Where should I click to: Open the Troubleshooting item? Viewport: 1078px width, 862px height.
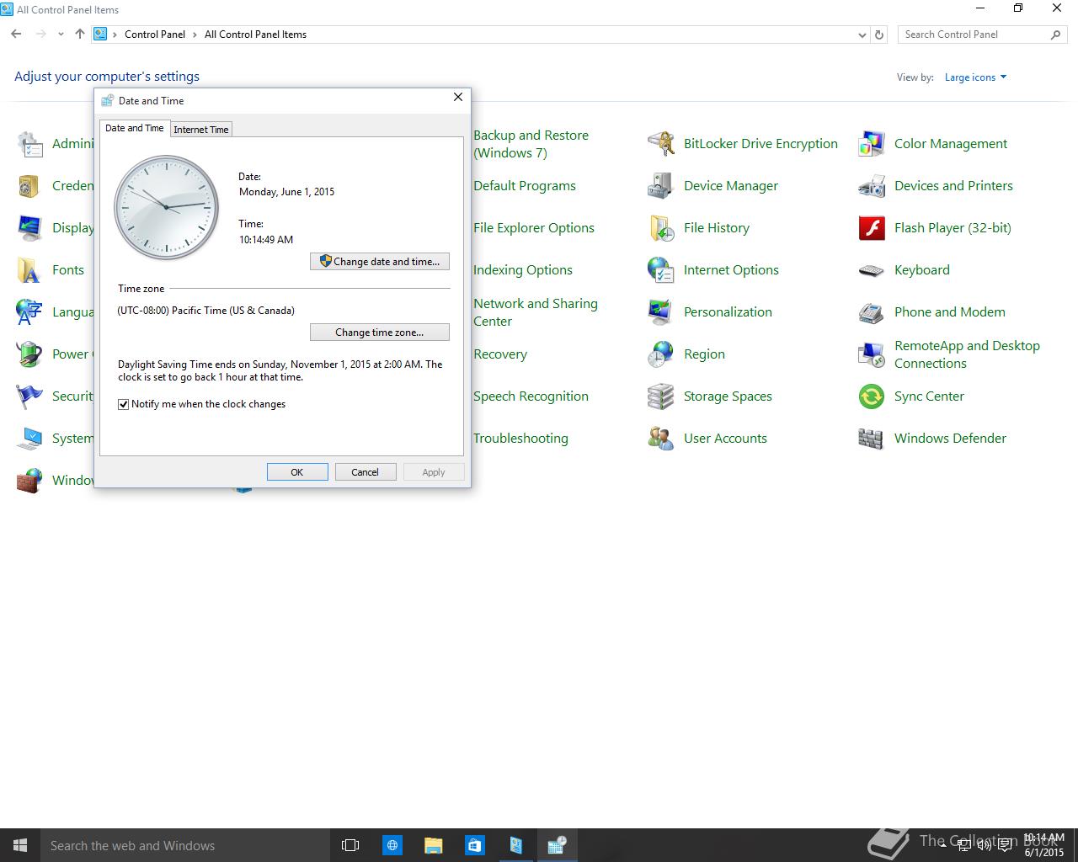pyautogui.click(x=520, y=439)
